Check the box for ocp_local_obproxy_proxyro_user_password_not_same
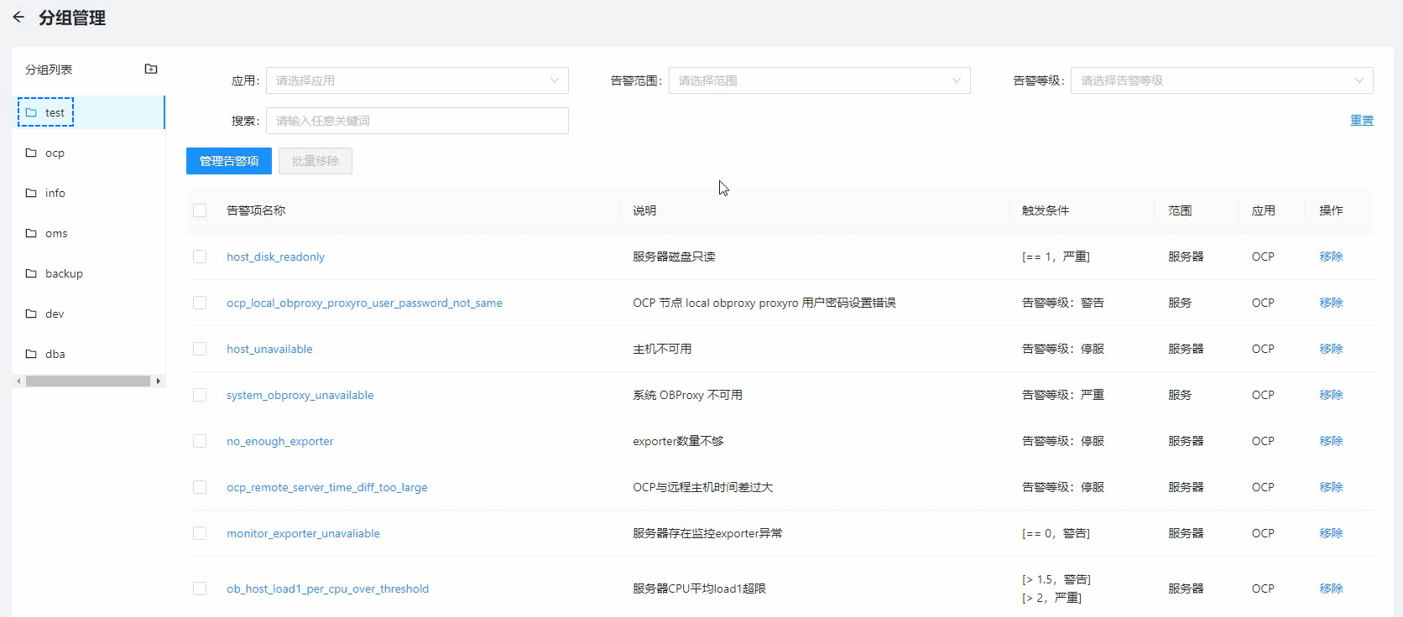 [200, 303]
